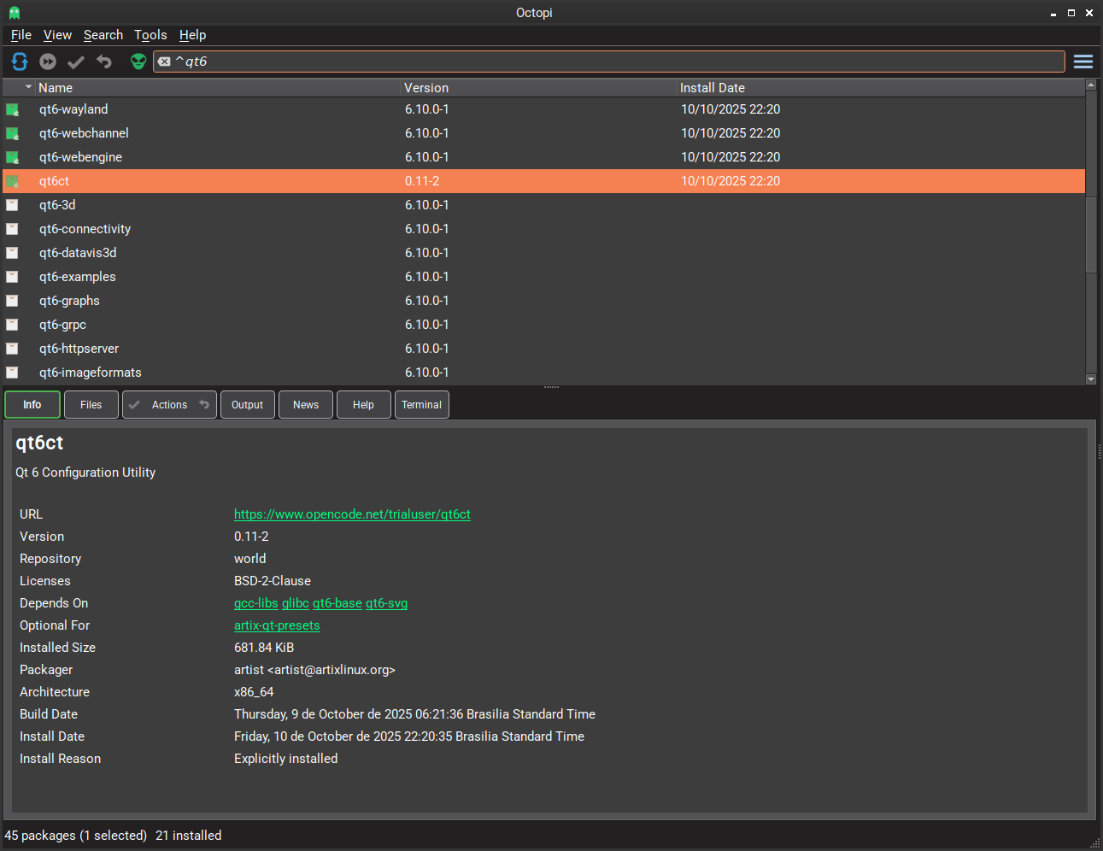Select the qt6-imageformats package row
The height and width of the screenshot is (851, 1103).
544,373
